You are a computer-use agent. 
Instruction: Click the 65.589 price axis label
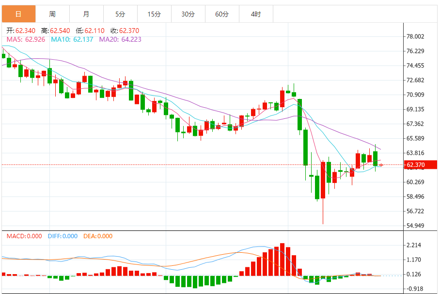pyautogui.click(x=415, y=138)
